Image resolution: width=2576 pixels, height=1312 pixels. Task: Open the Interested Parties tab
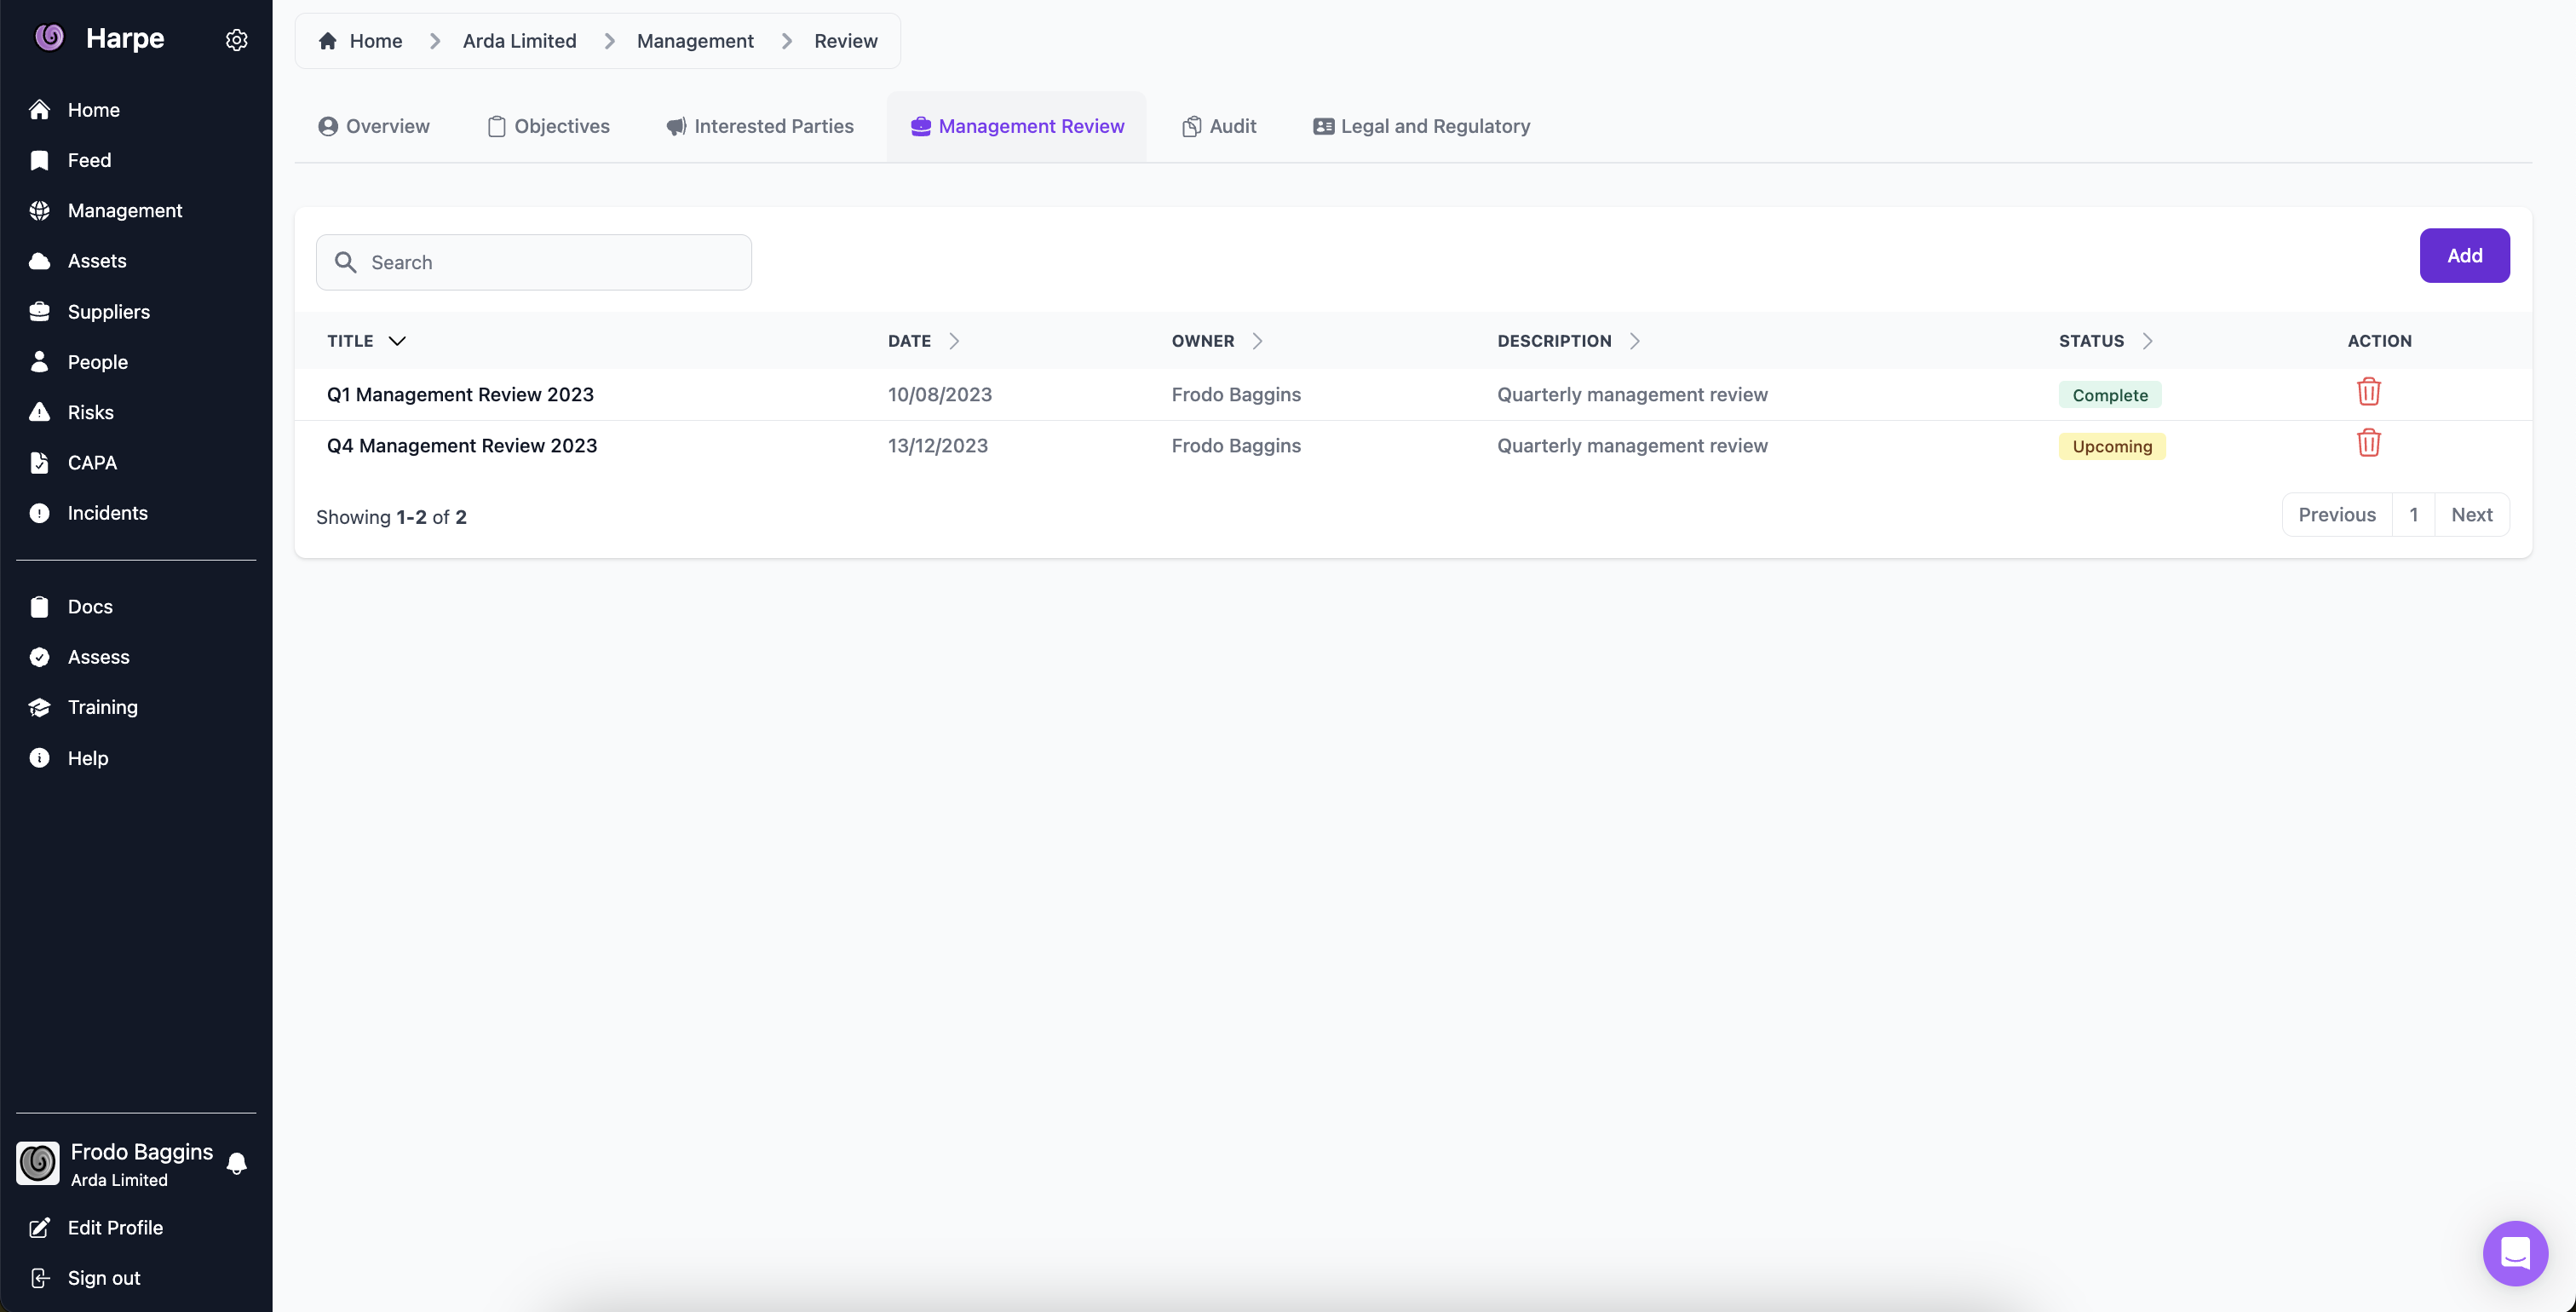point(760,126)
